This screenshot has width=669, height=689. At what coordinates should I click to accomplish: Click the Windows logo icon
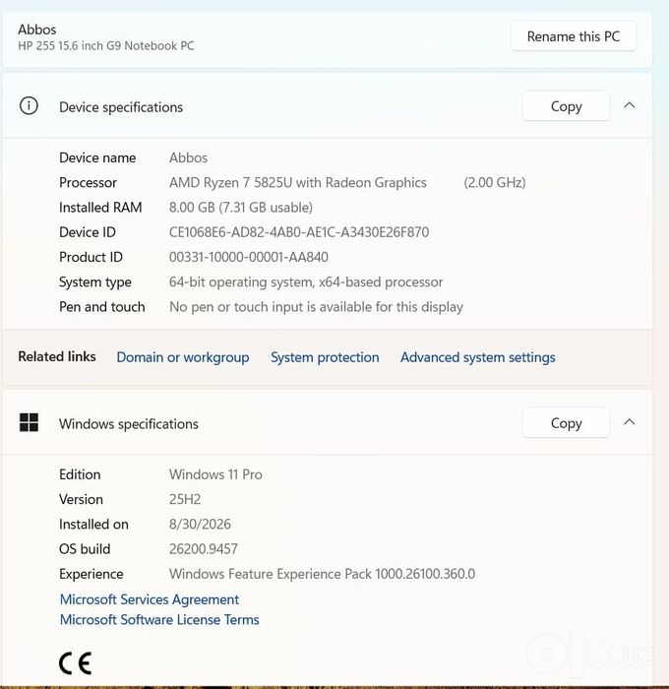(29, 422)
